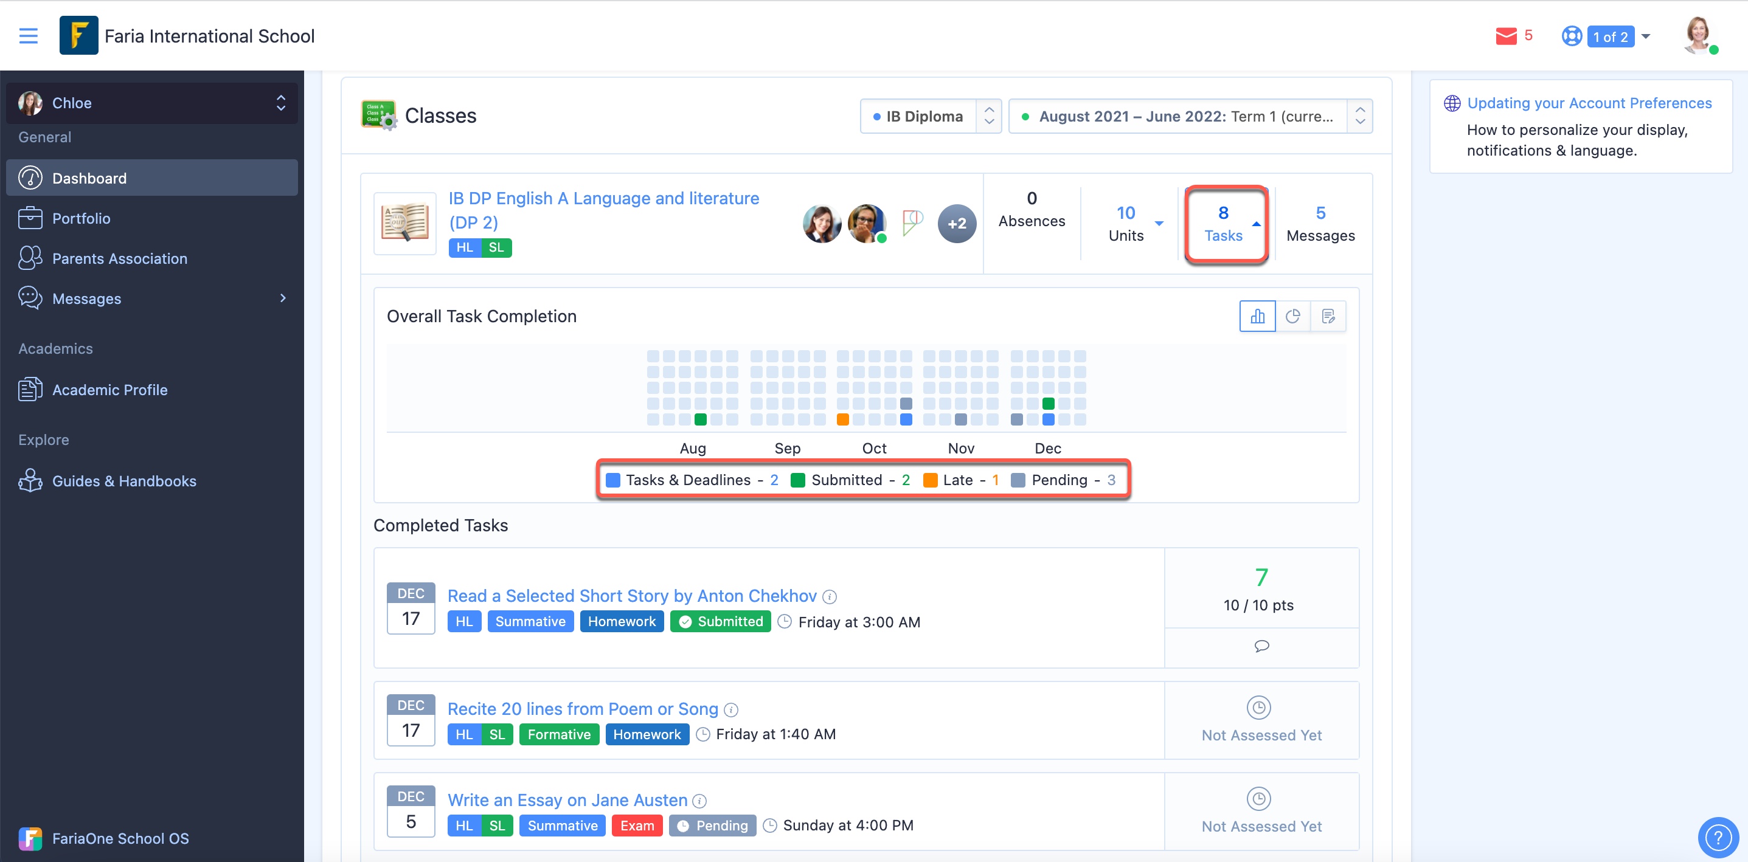This screenshot has width=1748, height=862.
Task: Click the Pending status badge
Action: (x=712, y=826)
